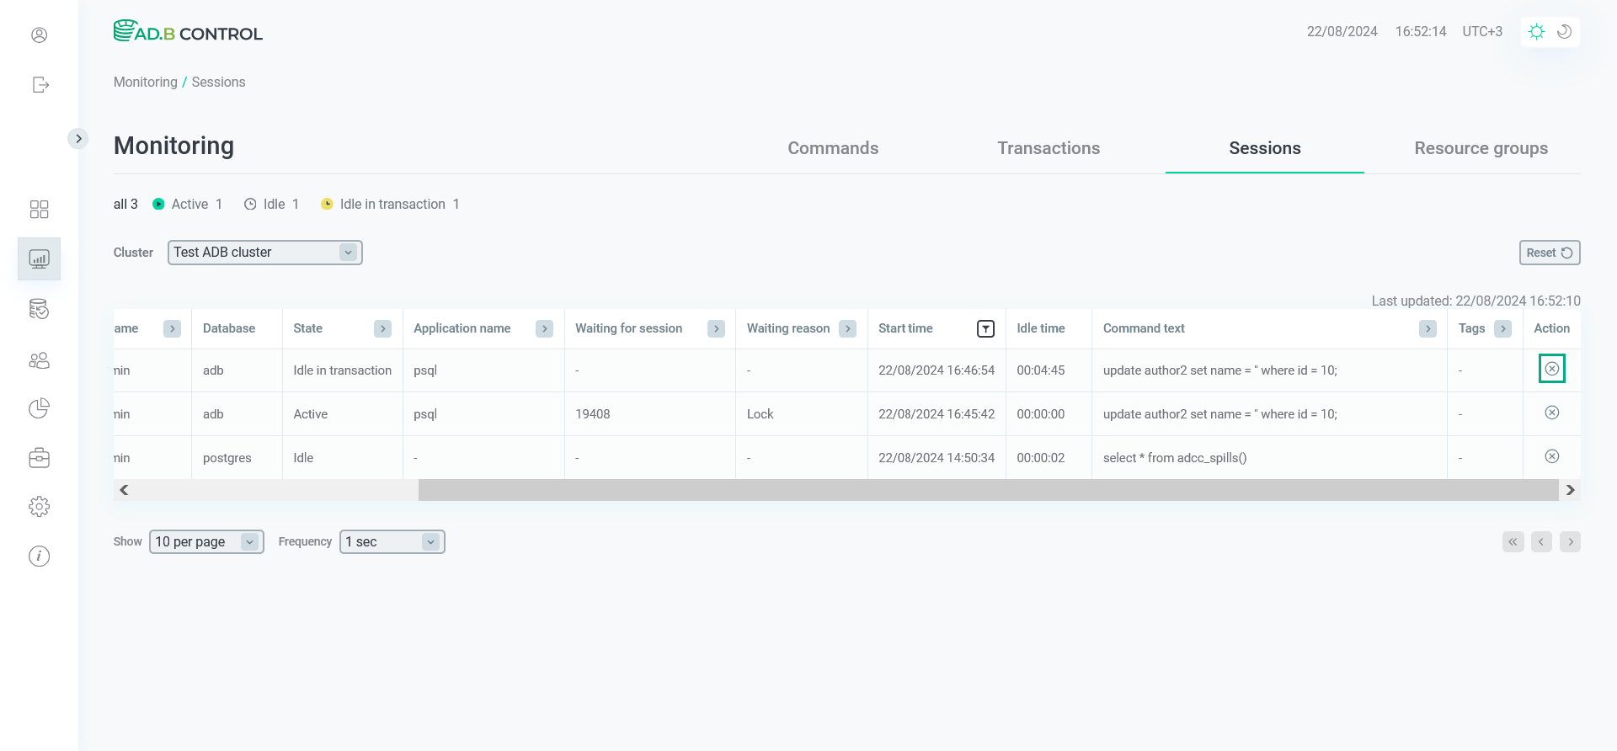Click the Reset button
The height and width of the screenshot is (751, 1617).
[x=1549, y=253]
